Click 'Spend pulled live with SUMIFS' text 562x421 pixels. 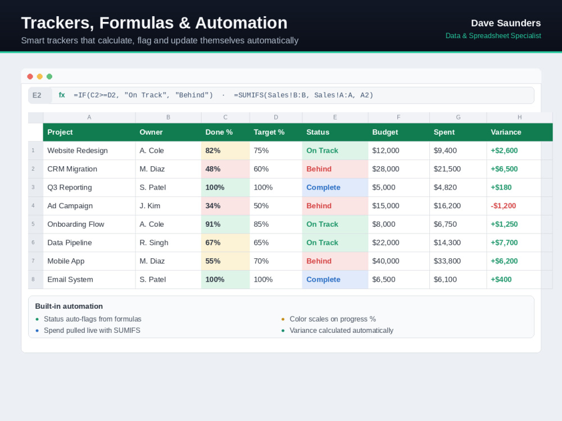click(92, 331)
